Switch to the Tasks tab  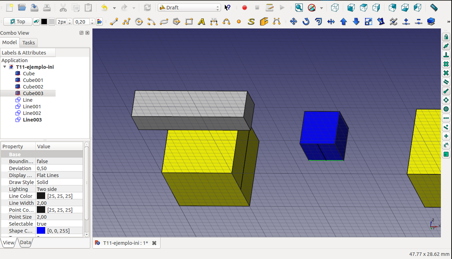(x=28, y=43)
